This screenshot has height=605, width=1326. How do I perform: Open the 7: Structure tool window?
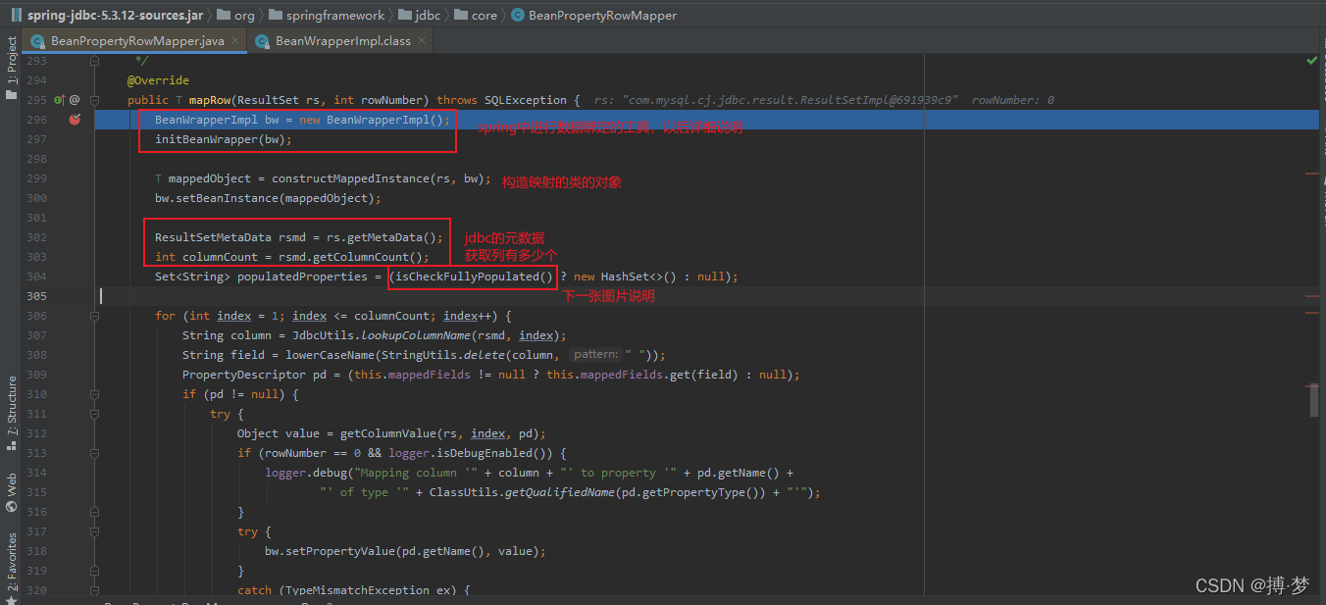11,413
